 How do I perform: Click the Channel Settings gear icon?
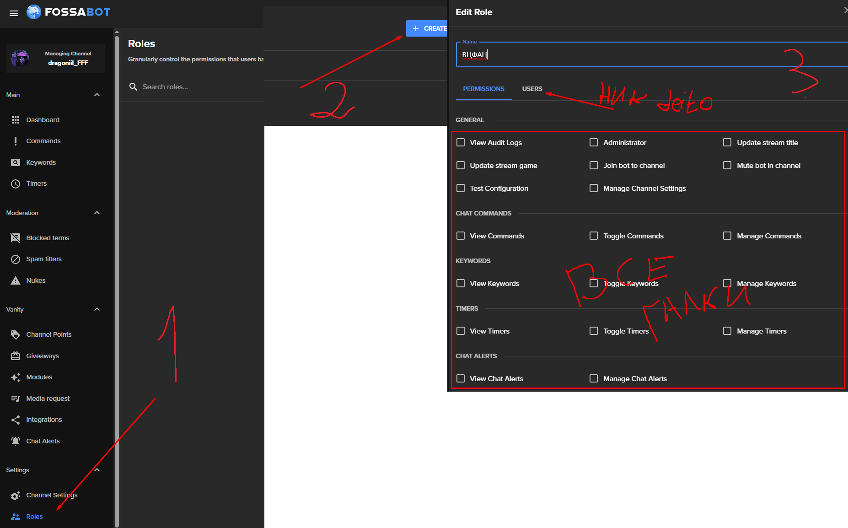coord(16,496)
